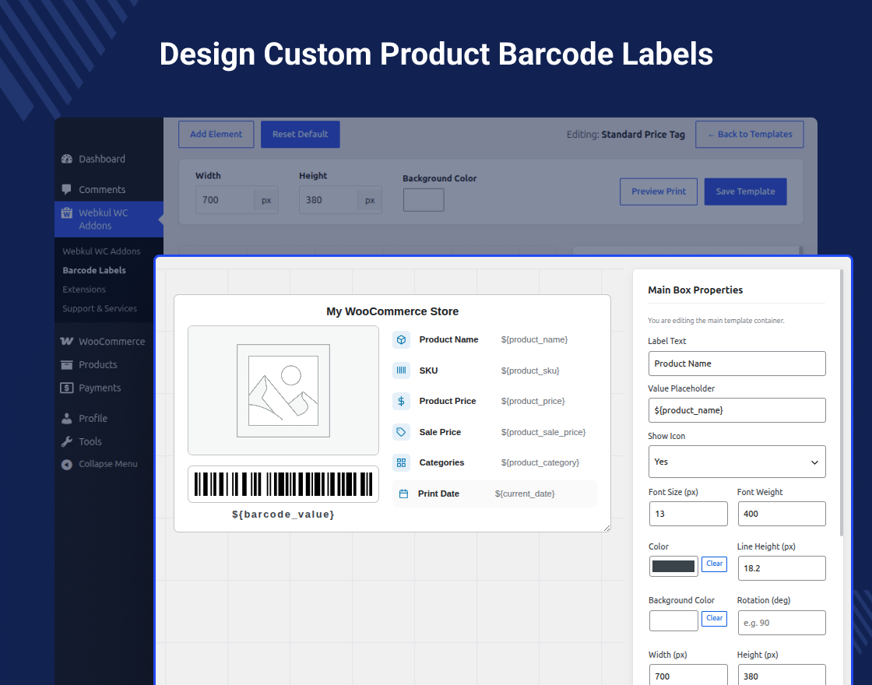Select the ${product_sale_price} placeholder text

(543, 433)
